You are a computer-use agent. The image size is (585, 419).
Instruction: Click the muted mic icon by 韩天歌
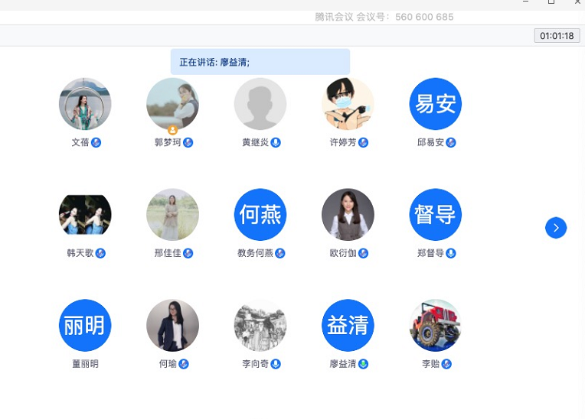coord(100,253)
